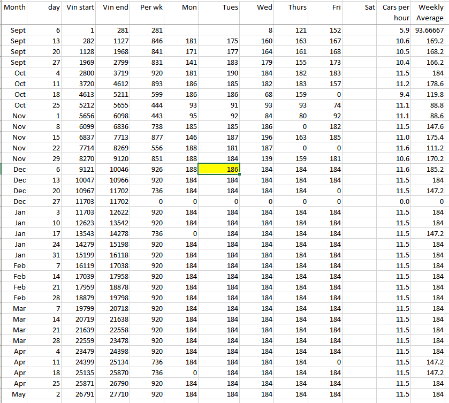
Task: Click the Vin end header cell
Action: click(115, 7)
